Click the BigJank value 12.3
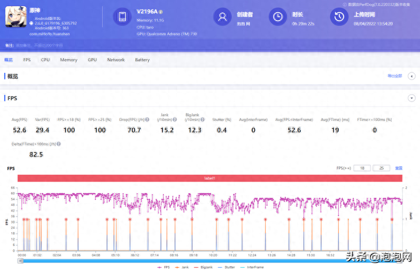Image resolution: width=420 pixels, height=270 pixels. click(x=194, y=130)
